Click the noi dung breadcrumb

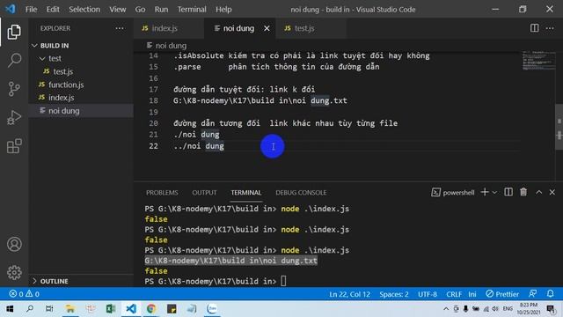tap(167, 46)
